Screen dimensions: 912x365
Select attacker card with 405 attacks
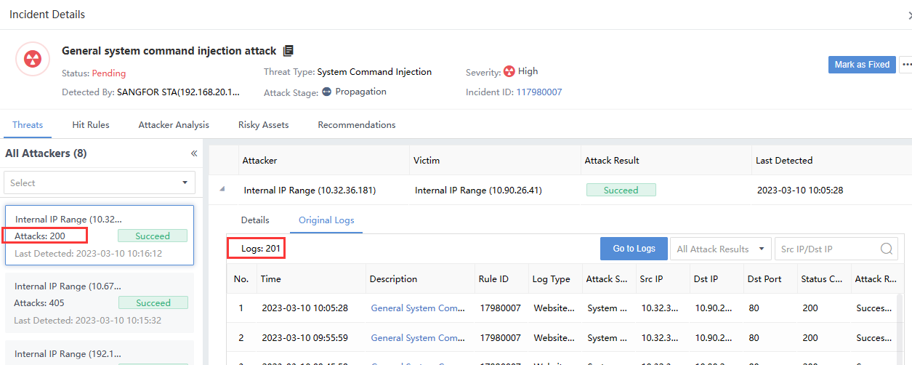[100, 302]
